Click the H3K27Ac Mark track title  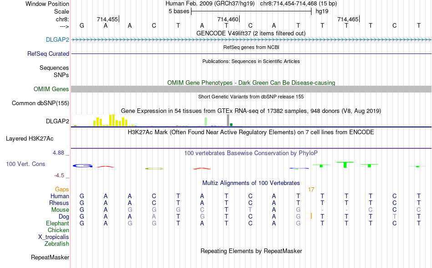coord(251,132)
